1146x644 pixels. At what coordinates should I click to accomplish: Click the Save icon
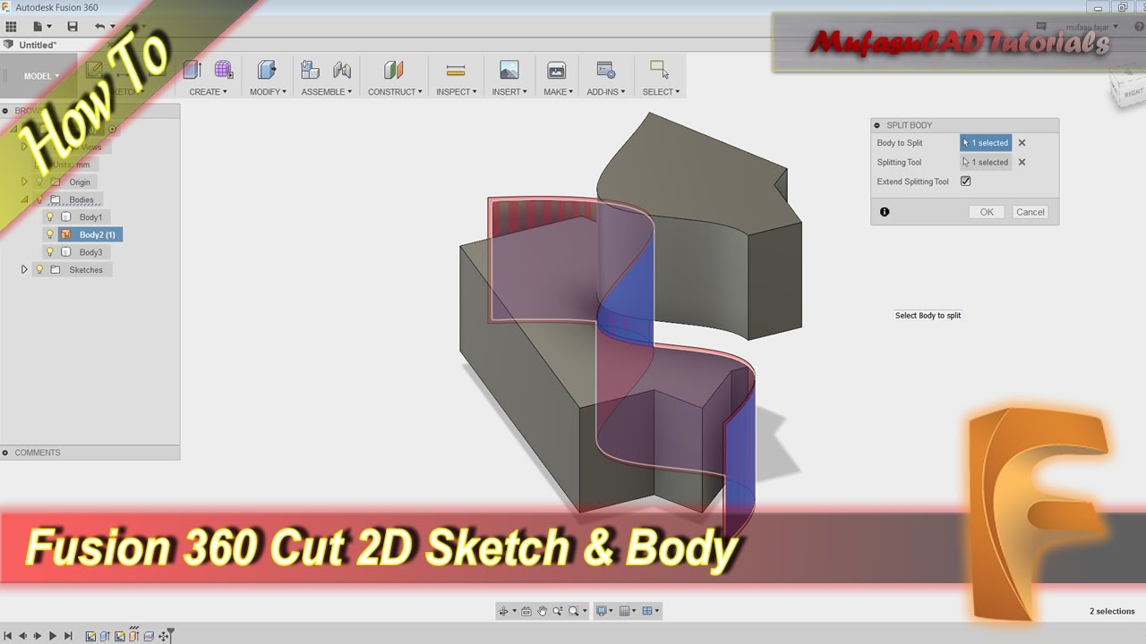(x=73, y=27)
